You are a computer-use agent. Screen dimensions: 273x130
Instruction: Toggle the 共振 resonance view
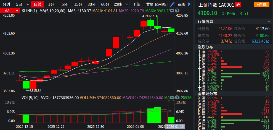[x=149, y=4]
